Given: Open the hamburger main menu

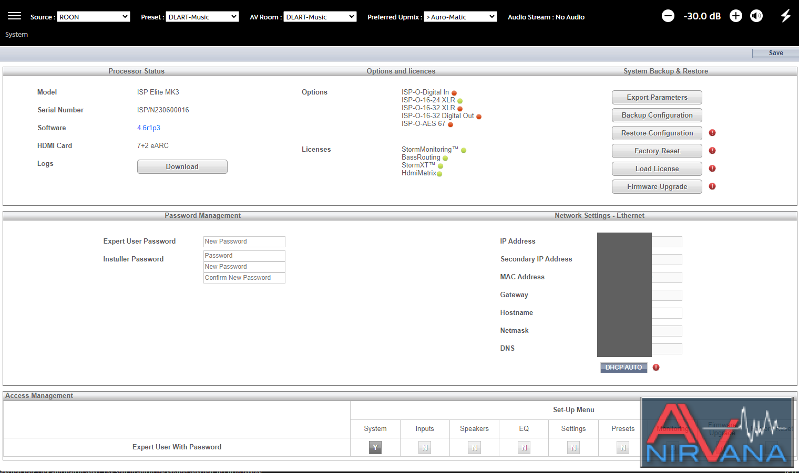Looking at the screenshot, I should 15,16.
